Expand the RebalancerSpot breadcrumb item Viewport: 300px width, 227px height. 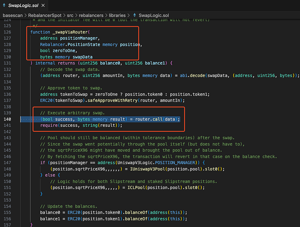44,15
